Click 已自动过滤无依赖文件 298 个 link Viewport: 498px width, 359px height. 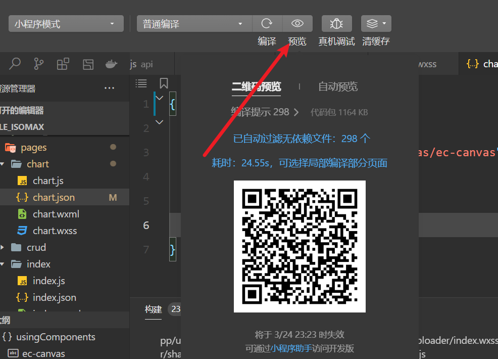[x=302, y=139]
